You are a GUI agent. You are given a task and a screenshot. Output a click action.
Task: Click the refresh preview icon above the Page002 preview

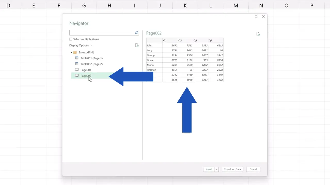(258, 34)
